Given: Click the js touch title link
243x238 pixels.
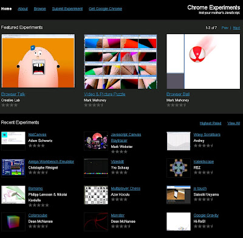Looking at the screenshot, I should [x=200, y=189].
